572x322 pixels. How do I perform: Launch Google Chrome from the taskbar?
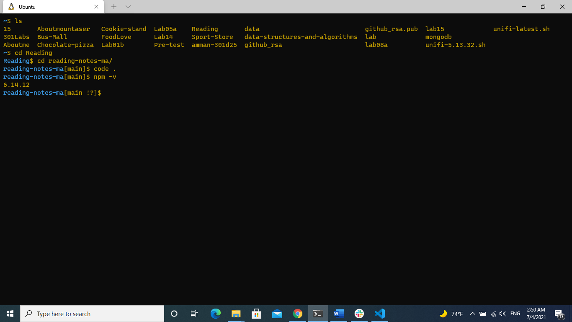click(297, 313)
